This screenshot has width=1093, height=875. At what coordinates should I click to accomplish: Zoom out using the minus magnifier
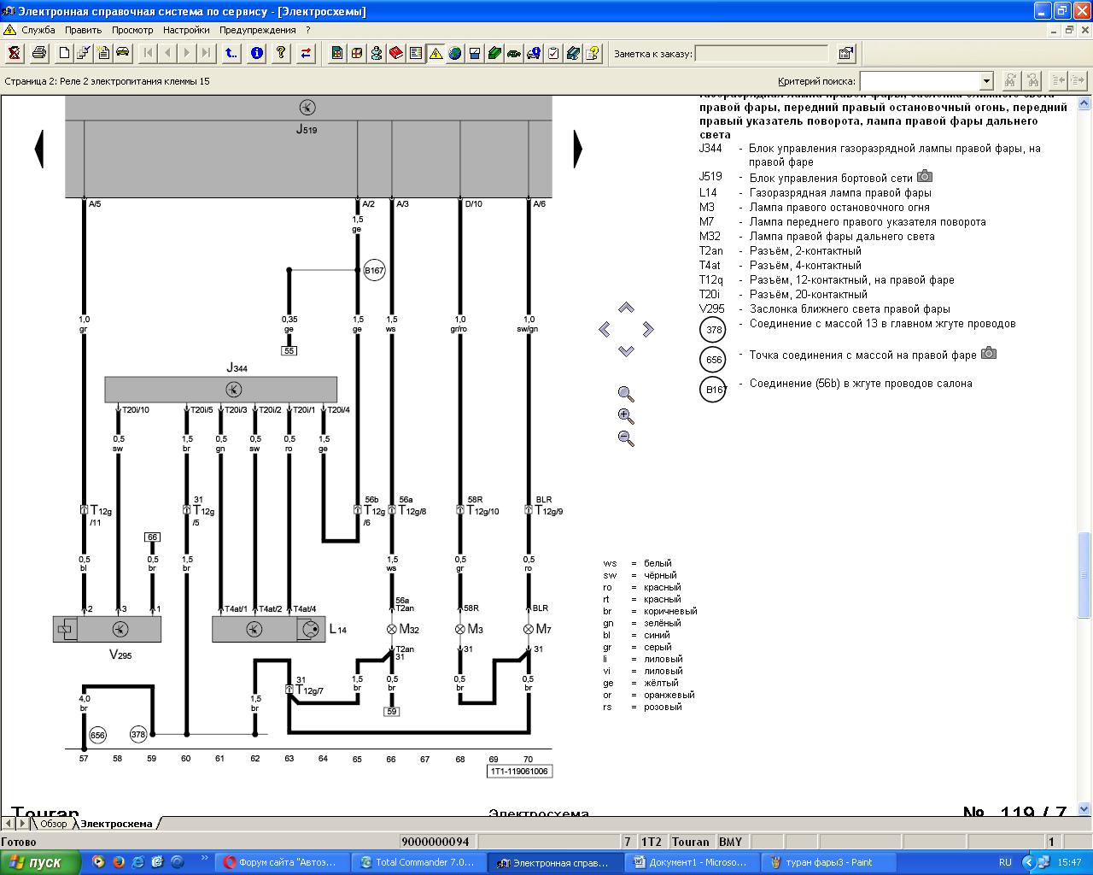click(x=626, y=438)
